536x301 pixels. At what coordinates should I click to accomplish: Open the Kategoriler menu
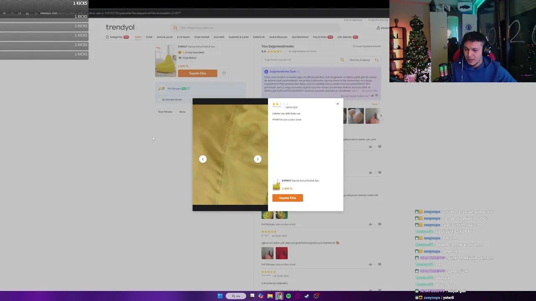click(117, 37)
